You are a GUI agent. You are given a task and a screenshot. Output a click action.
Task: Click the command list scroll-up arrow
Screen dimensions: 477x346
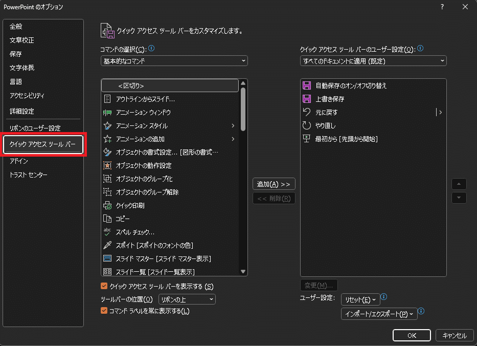[x=243, y=83]
